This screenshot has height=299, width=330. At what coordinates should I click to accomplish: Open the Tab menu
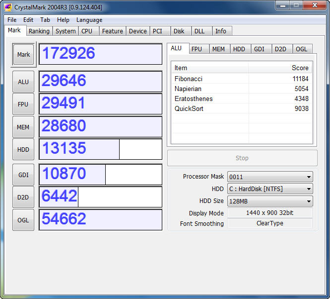tap(45, 20)
